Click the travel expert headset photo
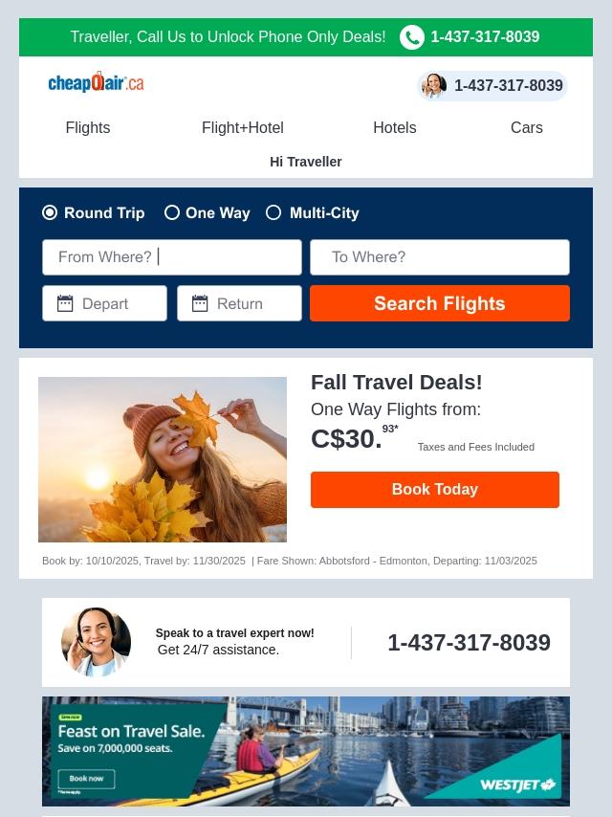The image size is (612, 817). point(96,642)
